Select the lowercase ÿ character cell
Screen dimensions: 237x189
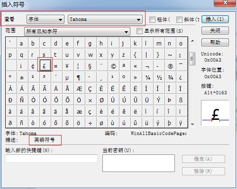point(182,122)
